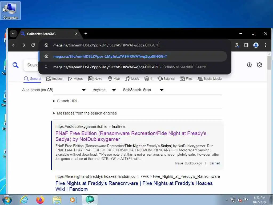Choose the CollabVM SearXNG Search suggestion

point(133,67)
